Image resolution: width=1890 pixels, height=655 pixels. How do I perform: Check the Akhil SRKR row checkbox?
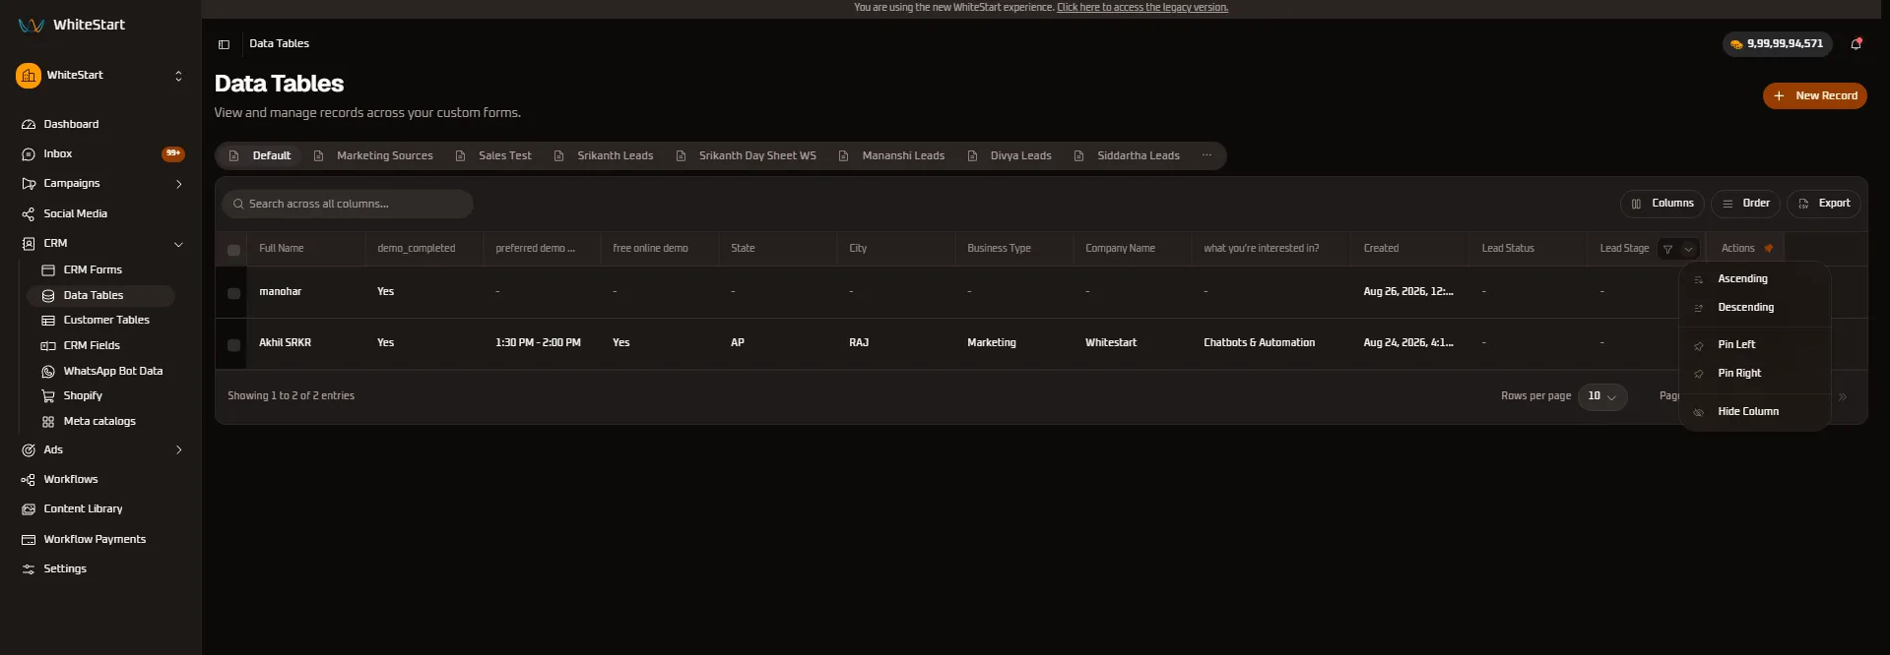pyautogui.click(x=233, y=345)
